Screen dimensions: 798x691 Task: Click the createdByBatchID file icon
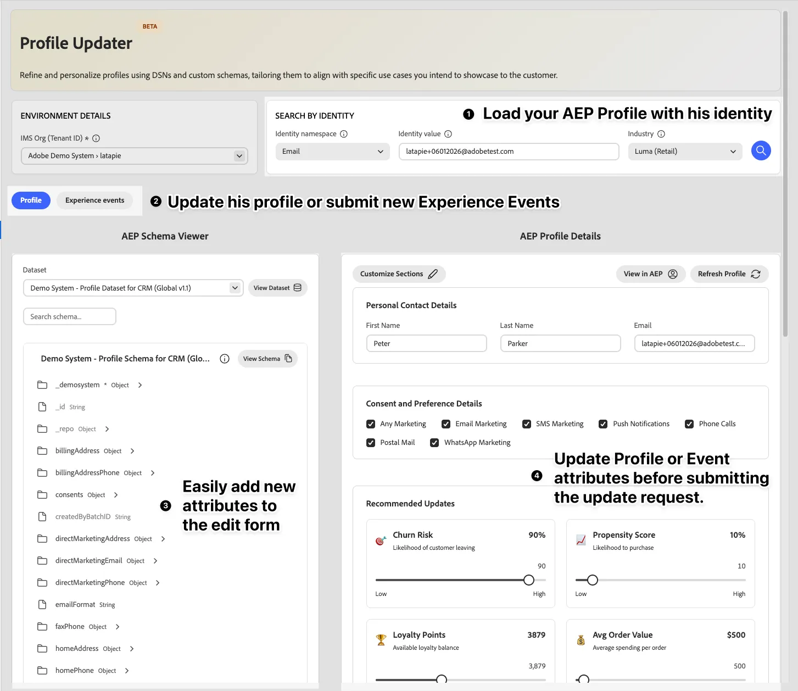42,517
